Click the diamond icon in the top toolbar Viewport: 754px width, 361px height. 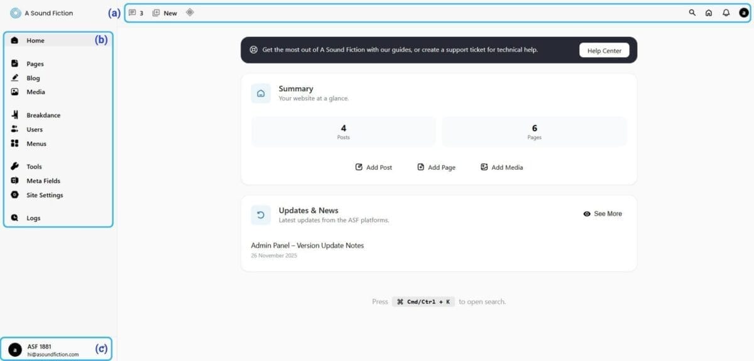pyautogui.click(x=190, y=13)
